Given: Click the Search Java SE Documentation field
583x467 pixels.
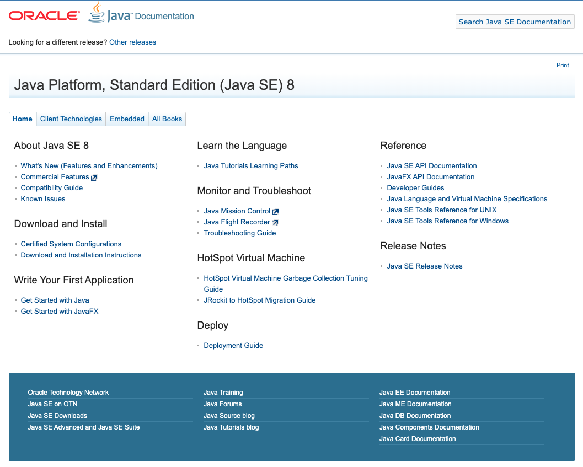Looking at the screenshot, I should tap(515, 22).
